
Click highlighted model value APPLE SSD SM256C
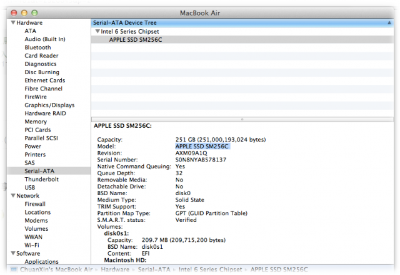pyautogui.click(x=202, y=146)
